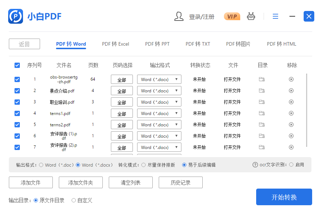Expand output format dropdown for 景点介绍.pdf
321x213 pixels.
click(x=159, y=91)
